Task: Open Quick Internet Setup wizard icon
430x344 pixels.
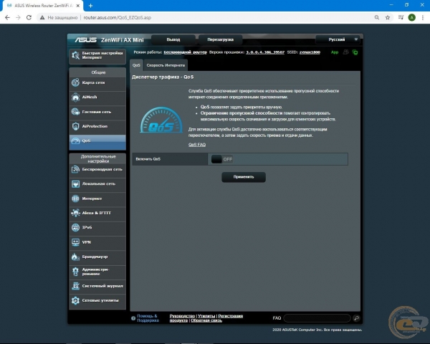Action: (x=75, y=55)
